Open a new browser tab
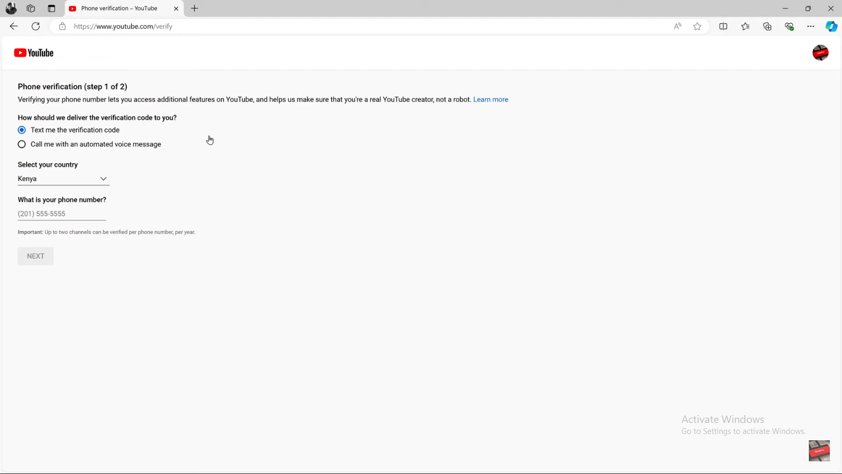The image size is (842, 474). (195, 8)
